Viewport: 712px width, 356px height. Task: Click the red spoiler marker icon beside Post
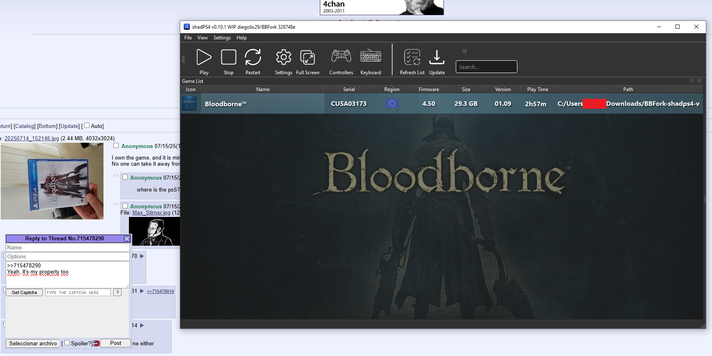pyautogui.click(x=96, y=343)
